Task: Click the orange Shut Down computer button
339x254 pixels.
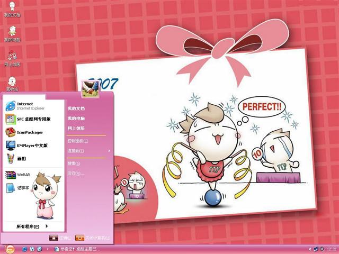Action: 79,238
